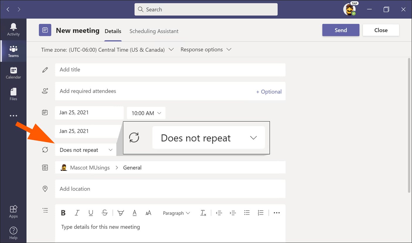Click the Help icon in sidebar
412x243 pixels.
(x=13, y=233)
